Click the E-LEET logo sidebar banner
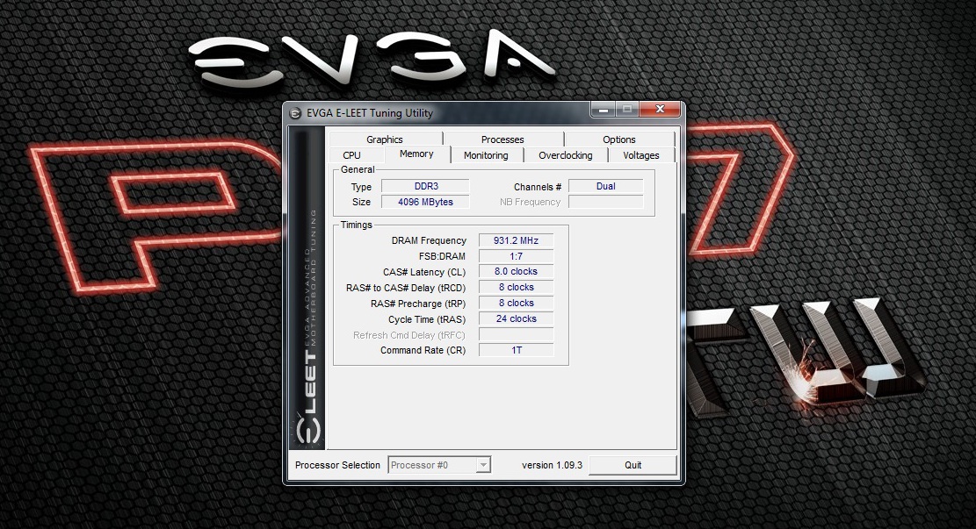This screenshot has height=529, width=976. (307, 288)
